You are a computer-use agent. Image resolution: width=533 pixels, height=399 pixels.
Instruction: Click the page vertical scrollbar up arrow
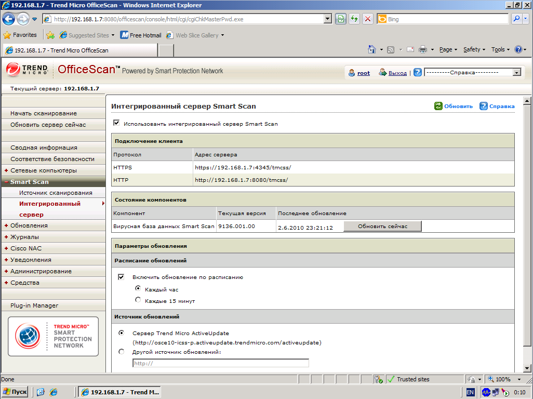(527, 101)
